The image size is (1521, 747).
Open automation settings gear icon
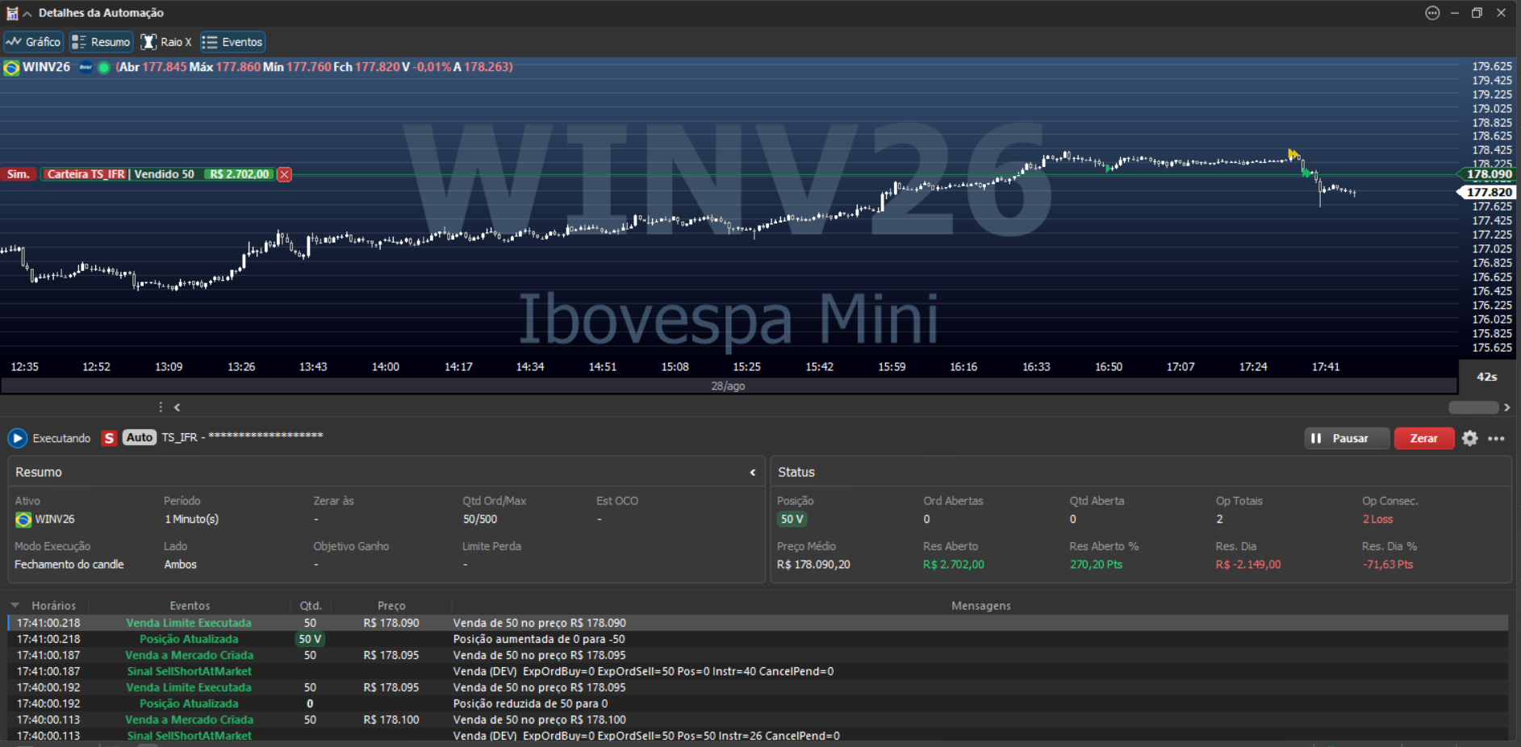pos(1470,438)
